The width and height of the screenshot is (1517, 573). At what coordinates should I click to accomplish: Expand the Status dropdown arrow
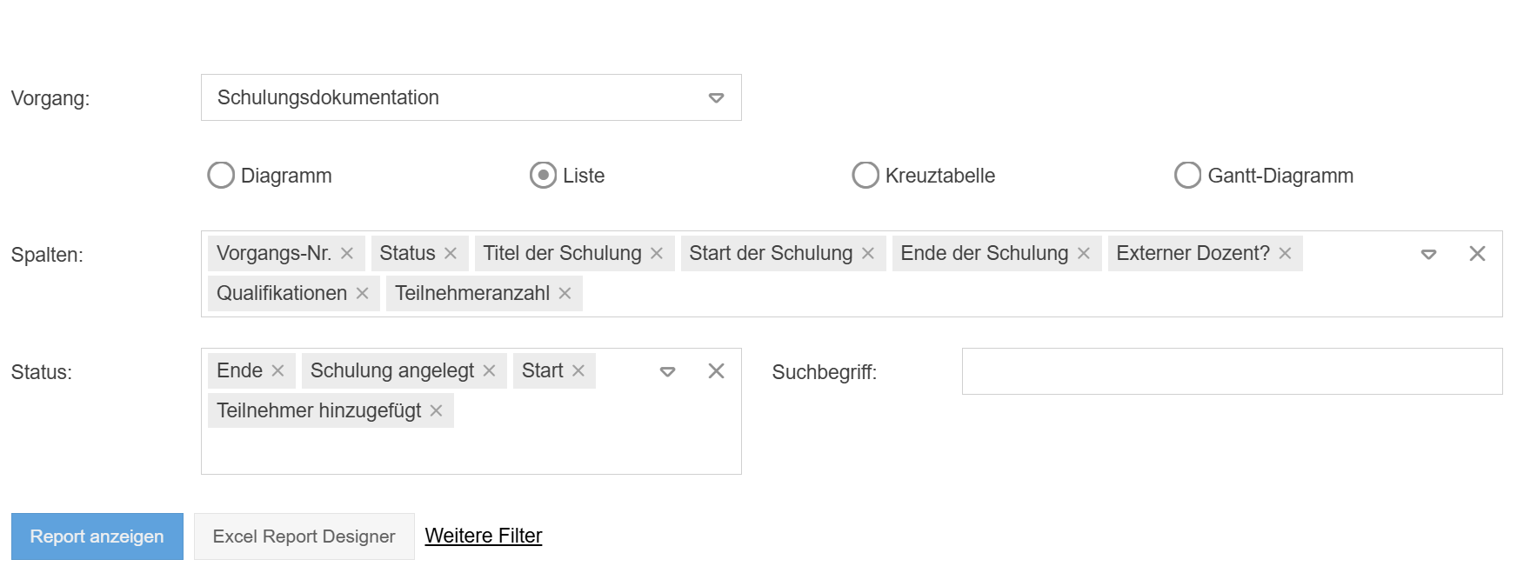pyautogui.click(x=667, y=371)
